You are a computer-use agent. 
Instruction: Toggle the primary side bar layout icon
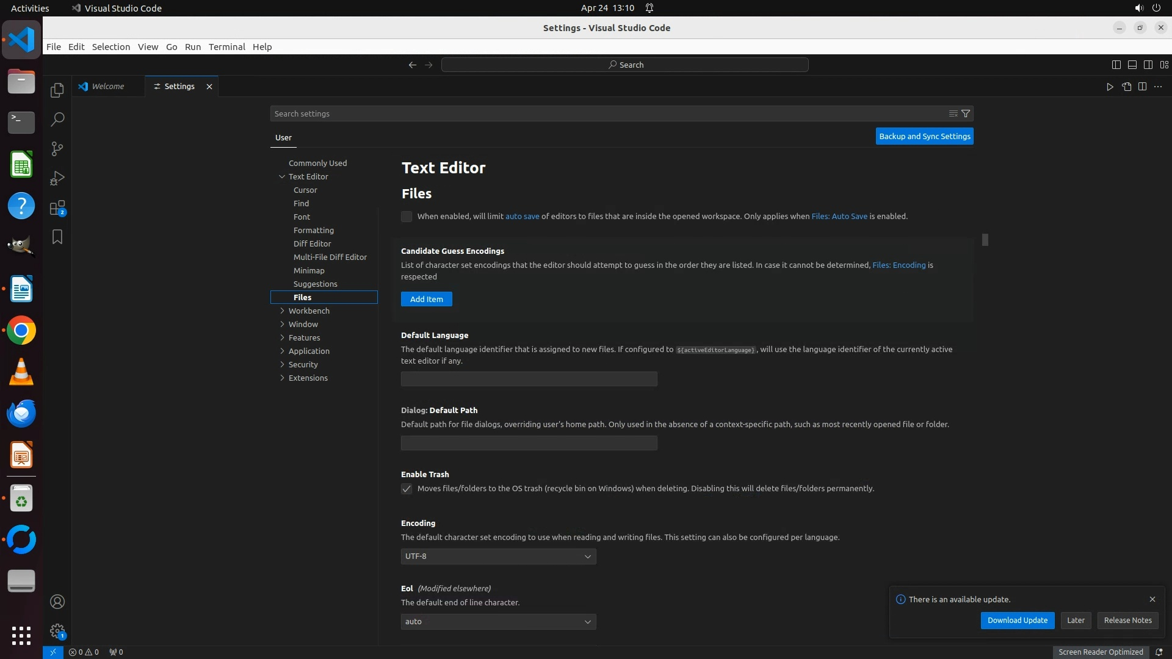coord(1116,65)
